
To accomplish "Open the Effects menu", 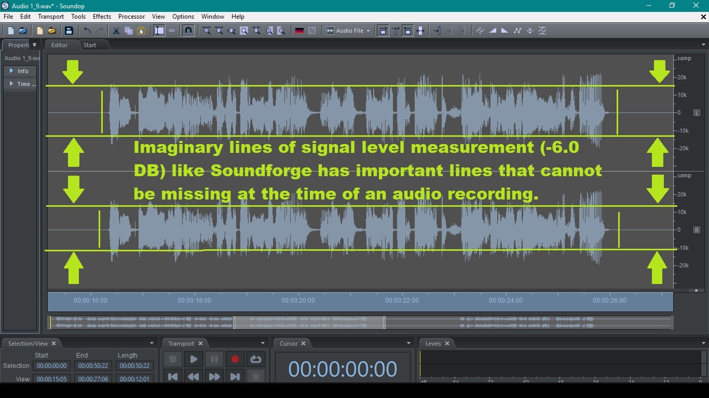I will [x=102, y=17].
